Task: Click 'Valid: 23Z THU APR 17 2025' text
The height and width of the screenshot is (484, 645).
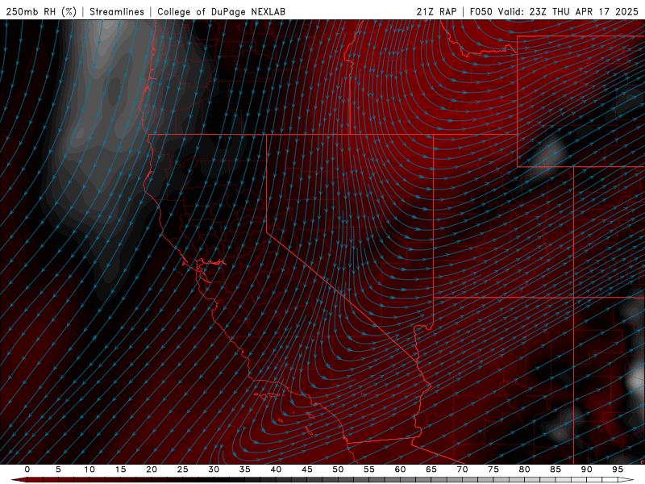Action: tap(568, 11)
